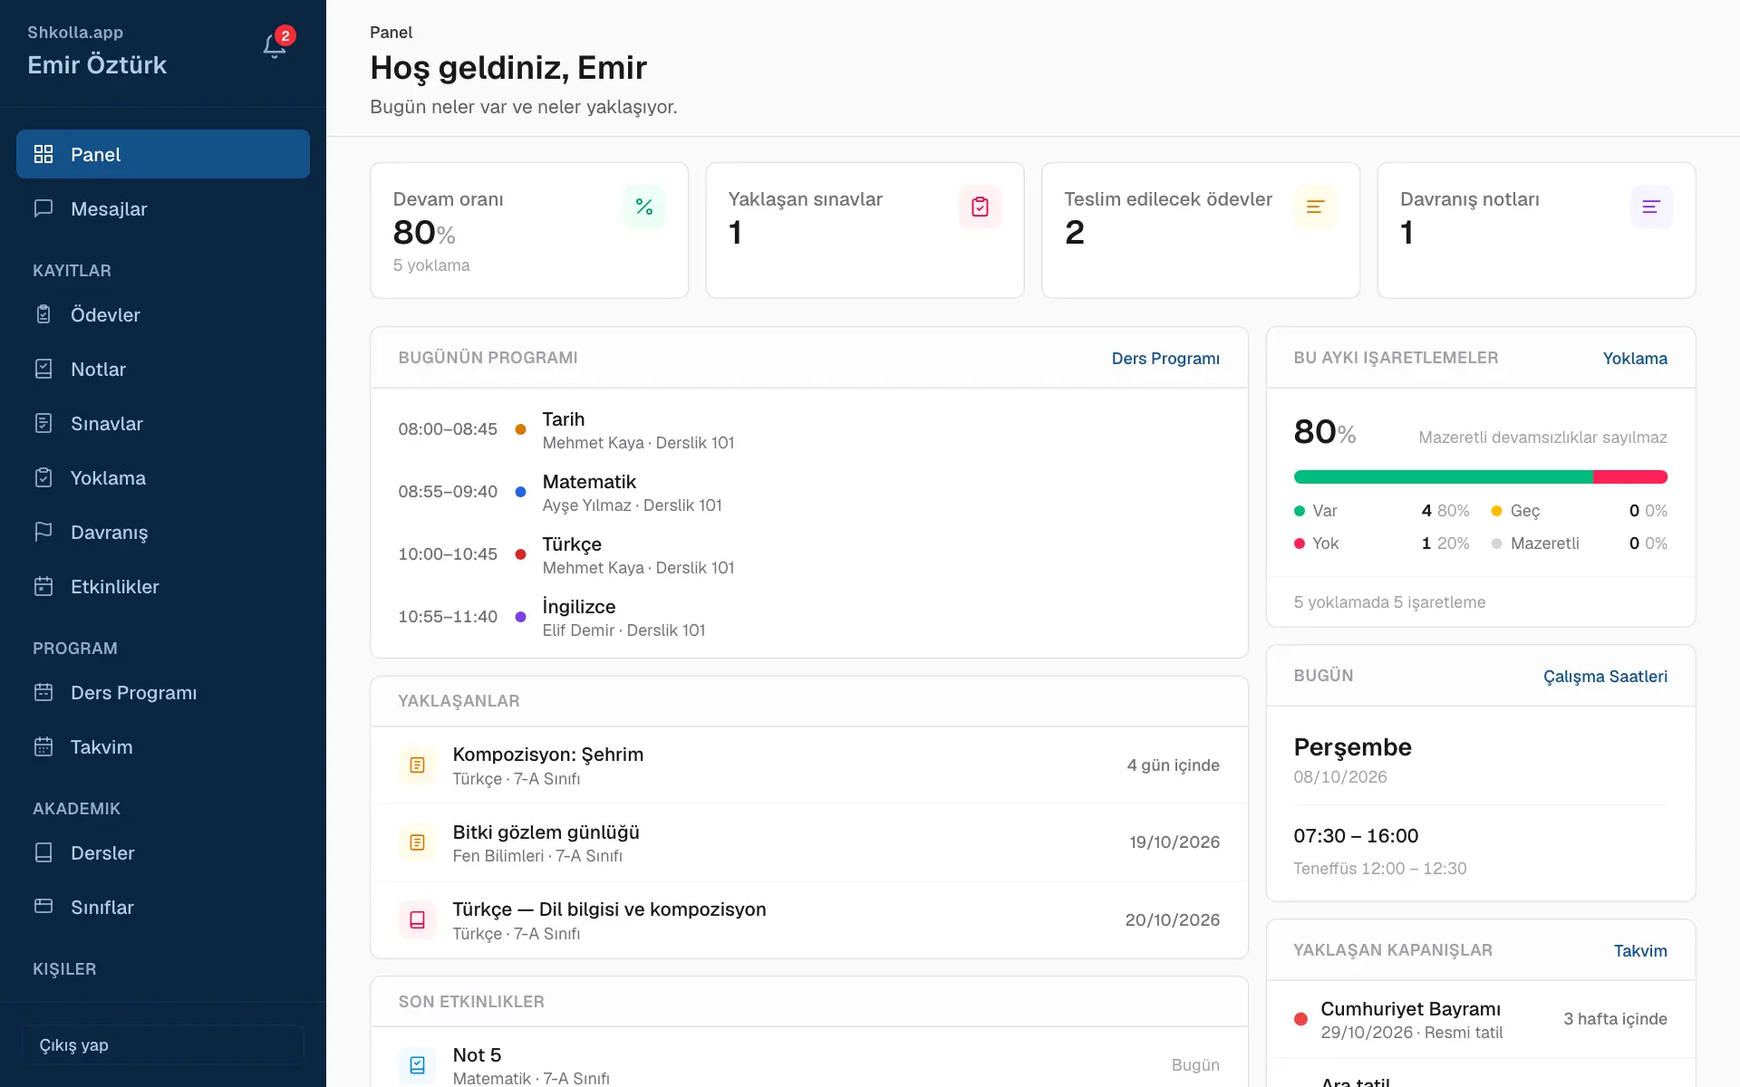Click the Tarih lesson at 08:00–08:45

[809, 429]
